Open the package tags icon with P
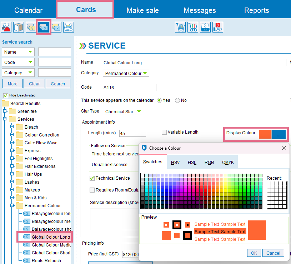 point(56,27)
